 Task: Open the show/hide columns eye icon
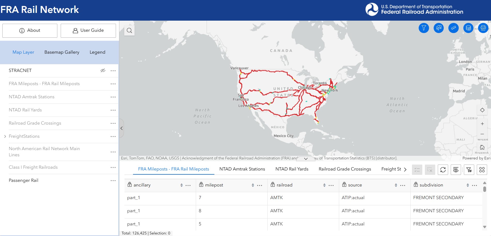pyautogui.click(x=456, y=170)
